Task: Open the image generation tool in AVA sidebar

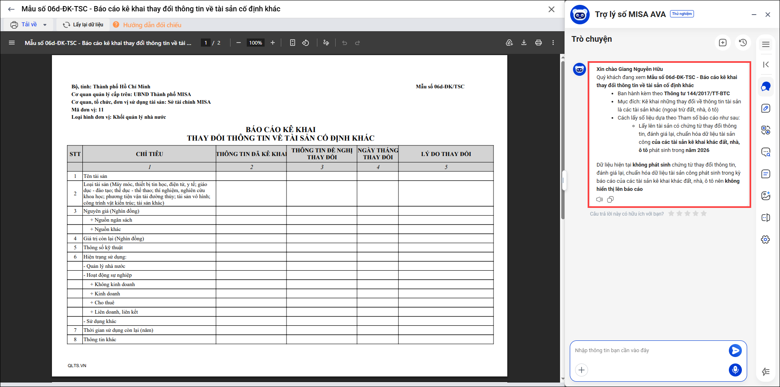Action: (766, 196)
